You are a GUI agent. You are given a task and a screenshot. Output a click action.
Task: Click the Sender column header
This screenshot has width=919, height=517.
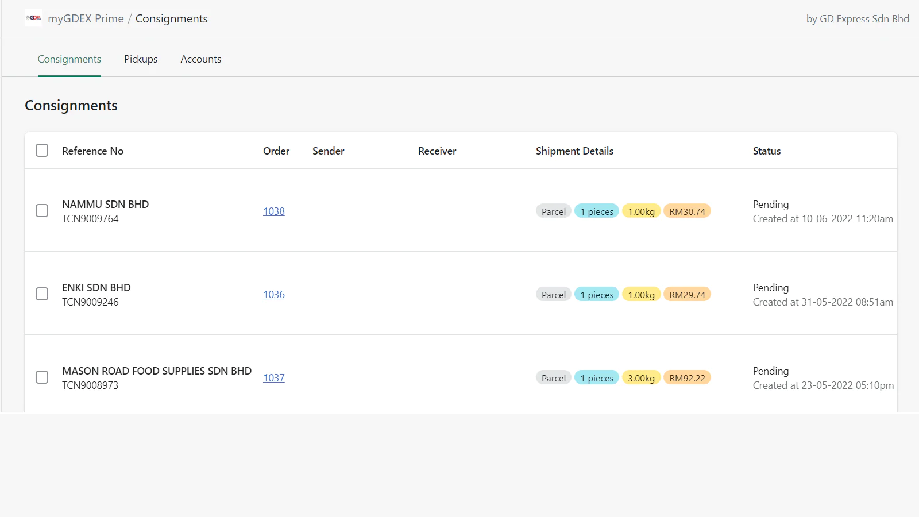329,151
